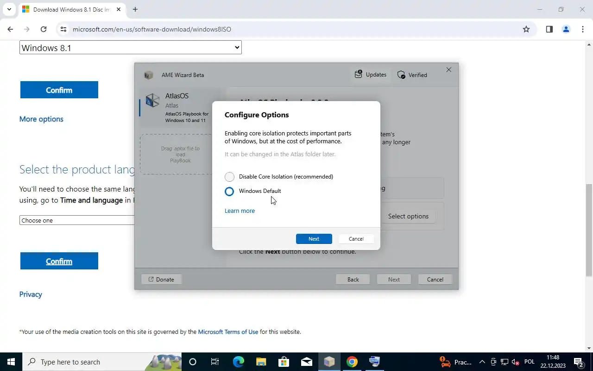Click Back in the AME Wizard footer
Screen dimensions: 593x371
click(353, 279)
